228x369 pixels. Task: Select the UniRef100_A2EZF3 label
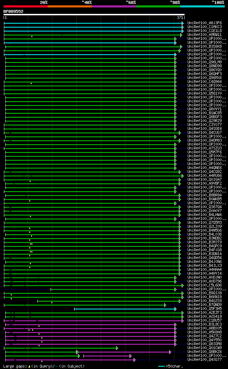(204, 313)
